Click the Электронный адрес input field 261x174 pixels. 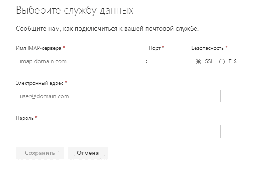(x=118, y=96)
